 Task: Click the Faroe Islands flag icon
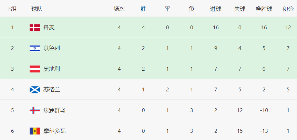pyautogui.click(x=35, y=110)
